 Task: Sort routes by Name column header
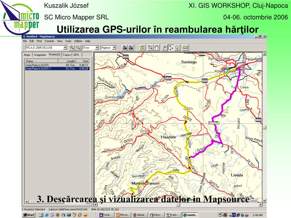[x=41, y=61]
